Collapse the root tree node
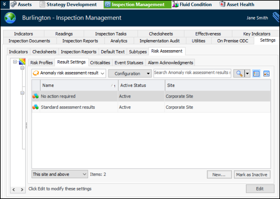The height and width of the screenshot is (199, 280). coord(15,62)
